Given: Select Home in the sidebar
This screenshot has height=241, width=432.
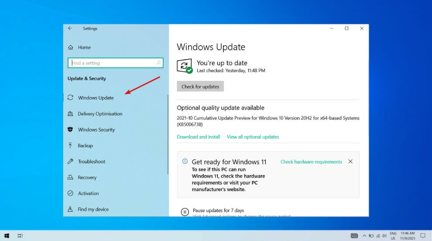Looking at the screenshot, I should [84, 47].
